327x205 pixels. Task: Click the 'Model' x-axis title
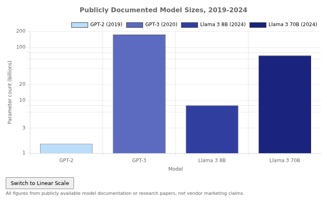tap(176, 169)
